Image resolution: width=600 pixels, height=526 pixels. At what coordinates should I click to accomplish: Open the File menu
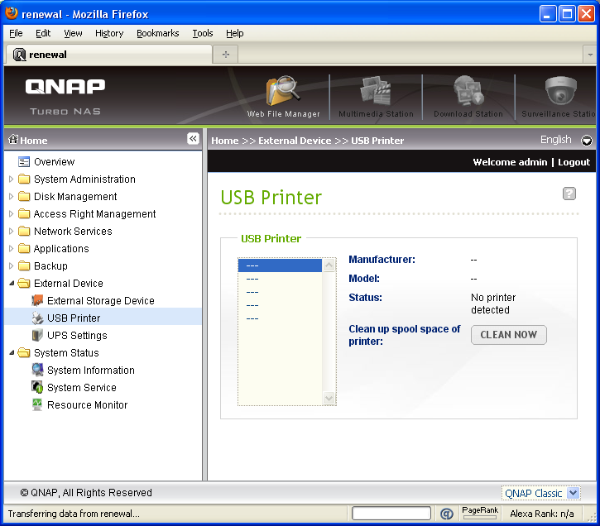[16, 33]
